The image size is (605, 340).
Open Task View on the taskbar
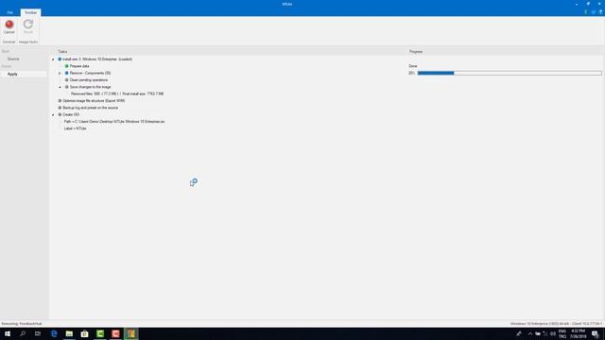pos(38,333)
